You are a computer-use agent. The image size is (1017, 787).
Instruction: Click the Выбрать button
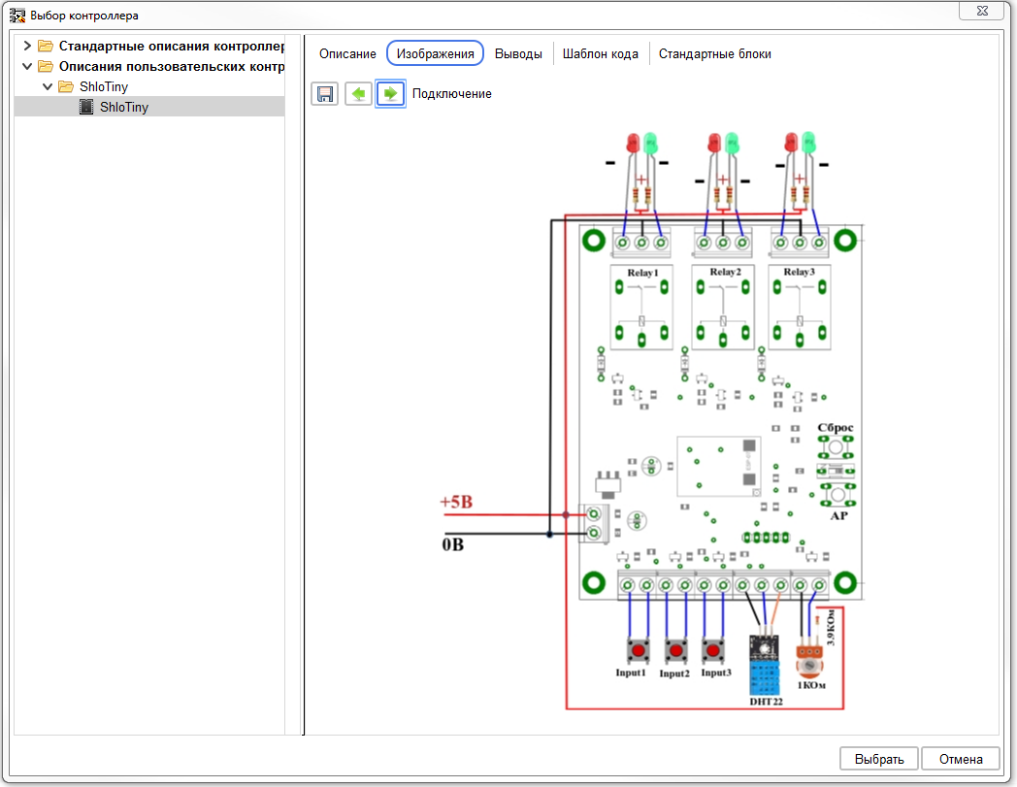879,759
